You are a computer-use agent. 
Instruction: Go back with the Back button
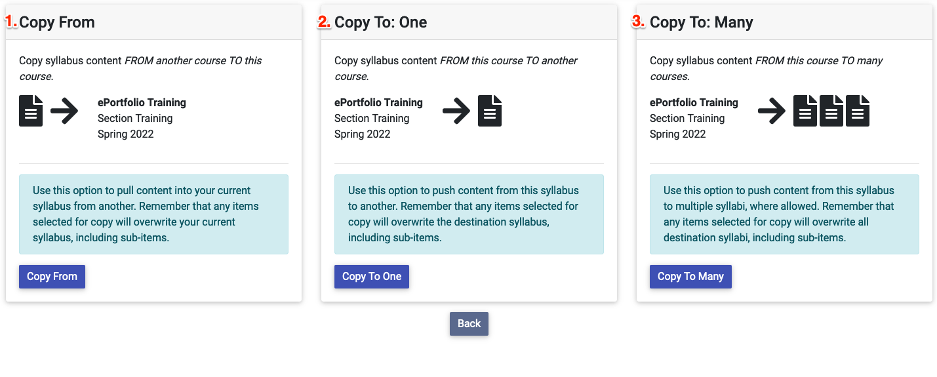[469, 323]
